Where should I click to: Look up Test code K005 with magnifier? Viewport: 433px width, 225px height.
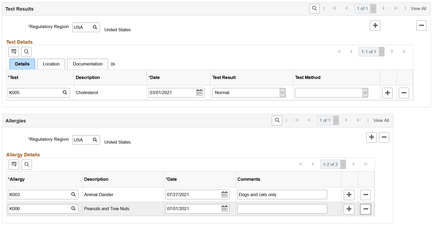coord(65,92)
